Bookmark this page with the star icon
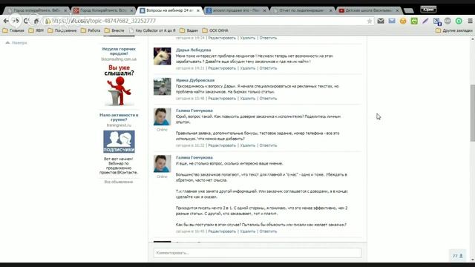Viewport: 475px width, 267px height. click(x=370, y=21)
